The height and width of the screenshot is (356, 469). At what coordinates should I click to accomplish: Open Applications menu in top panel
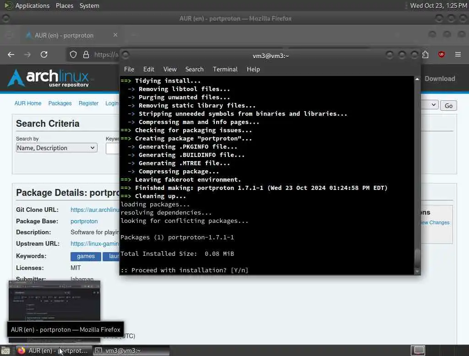coord(33,5)
